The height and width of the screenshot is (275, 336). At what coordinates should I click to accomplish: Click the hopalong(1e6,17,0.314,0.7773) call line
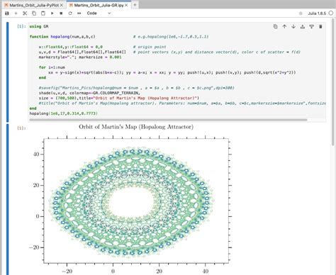point(63,113)
